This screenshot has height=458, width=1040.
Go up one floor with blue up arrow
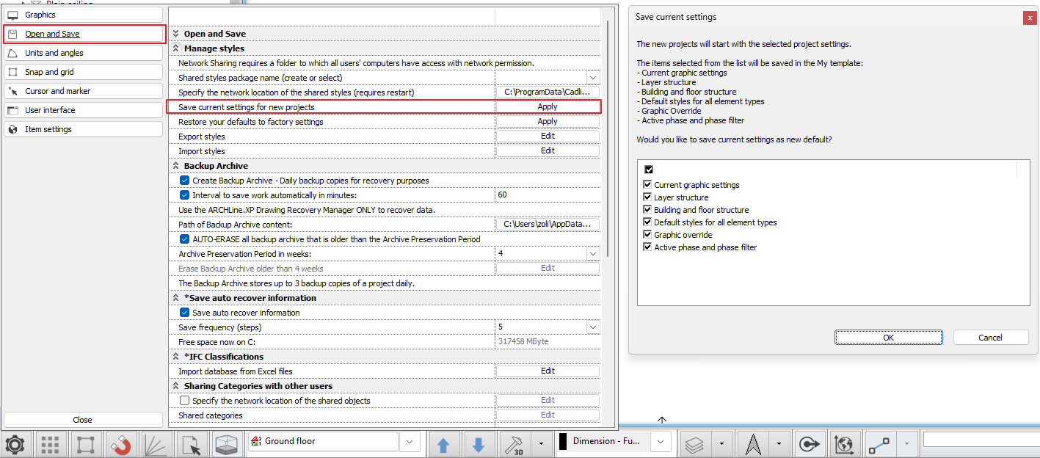(443, 445)
